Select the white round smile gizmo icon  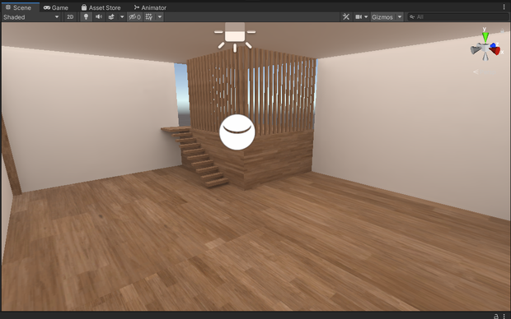(237, 132)
